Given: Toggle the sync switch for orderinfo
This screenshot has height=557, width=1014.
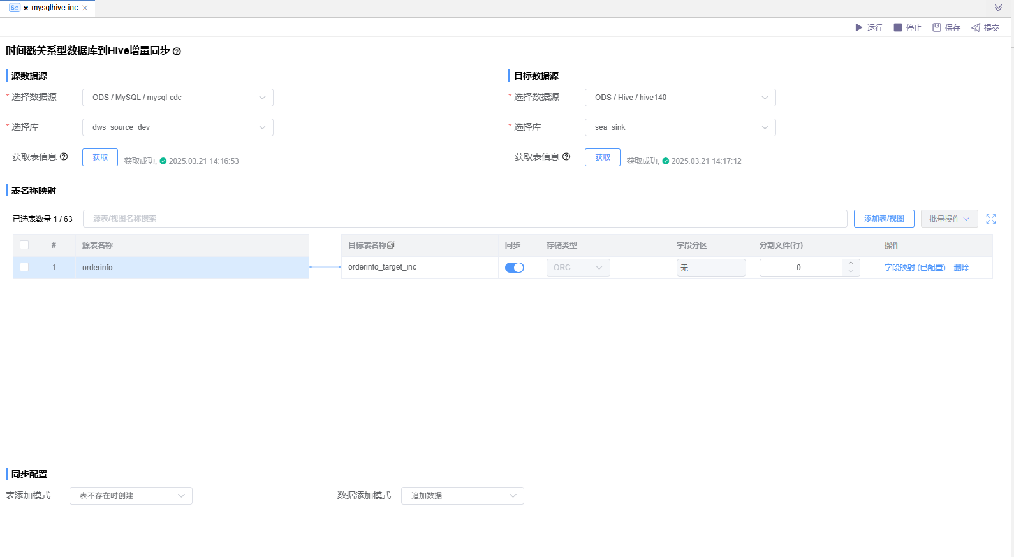Looking at the screenshot, I should [x=515, y=268].
